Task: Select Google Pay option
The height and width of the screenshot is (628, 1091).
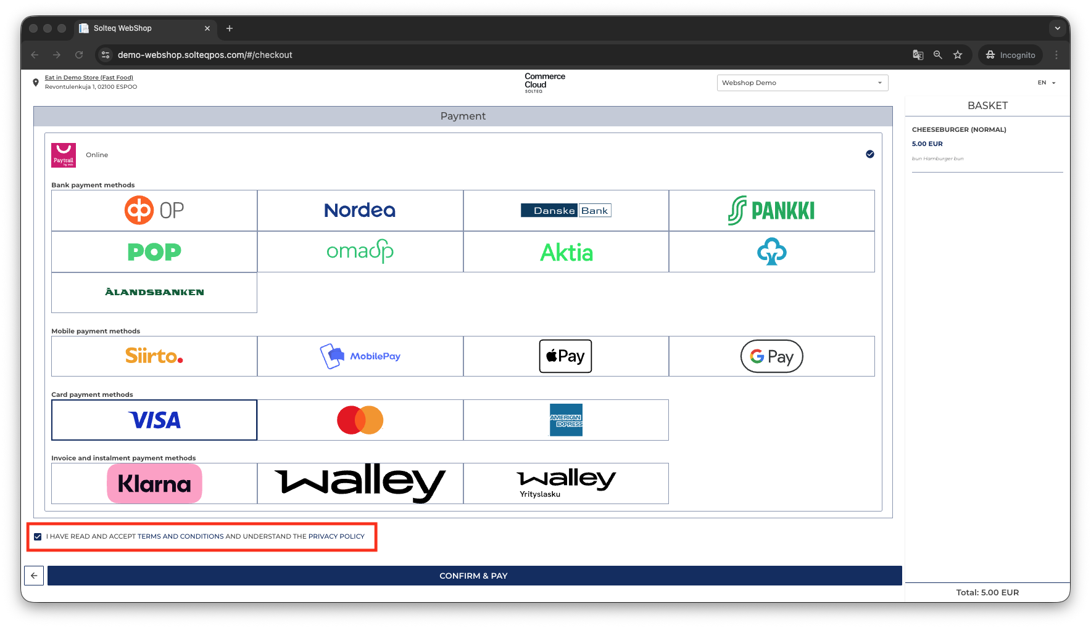Action: click(772, 356)
